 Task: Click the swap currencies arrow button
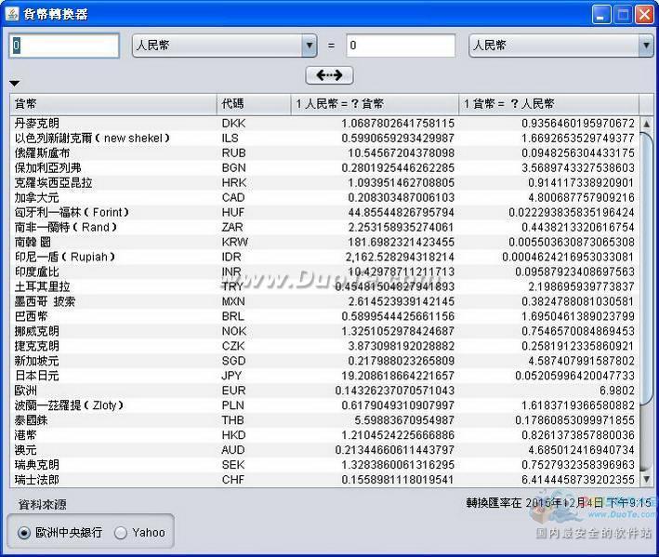tap(329, 75)
